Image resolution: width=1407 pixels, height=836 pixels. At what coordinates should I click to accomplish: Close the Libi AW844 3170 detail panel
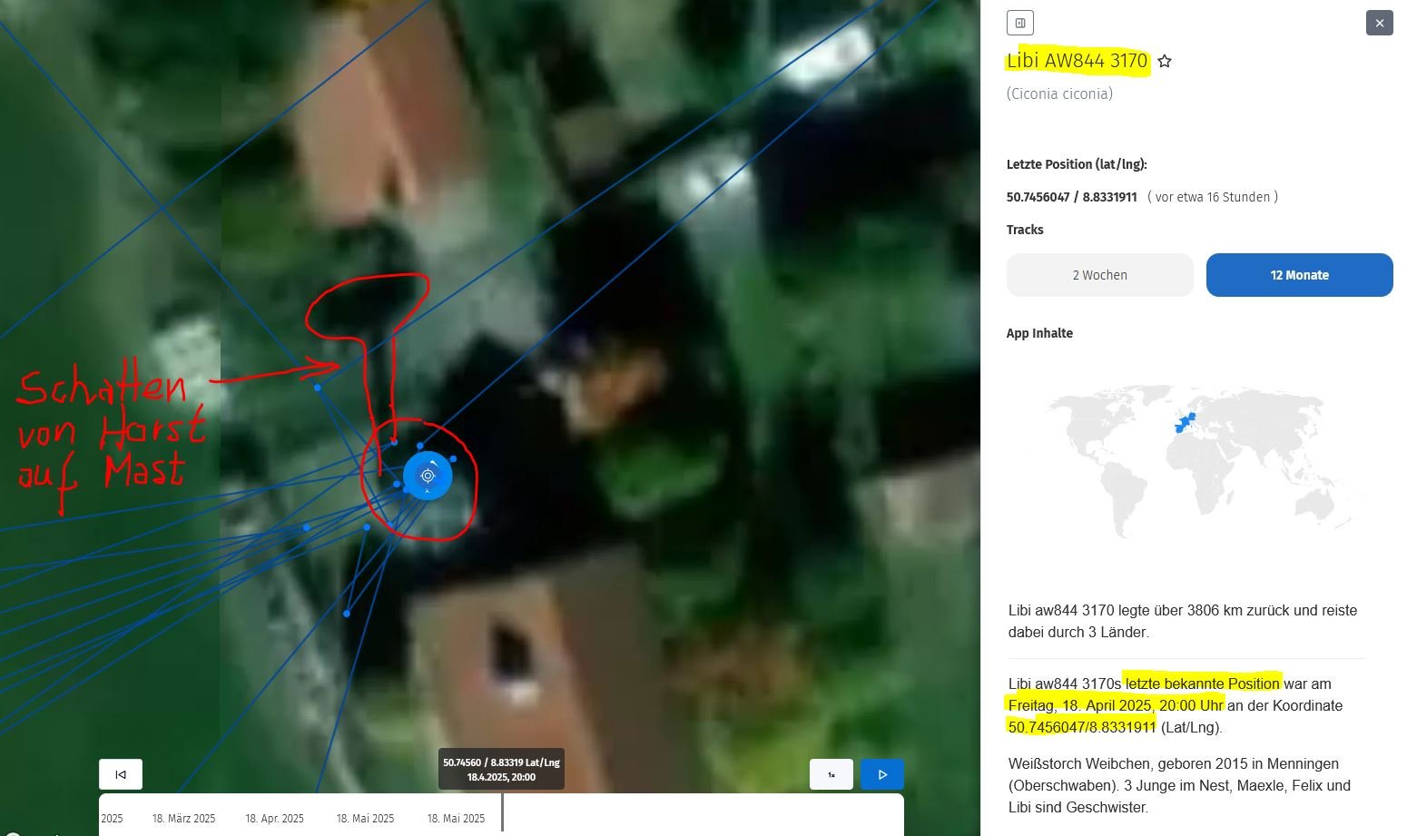coord(1379,23)
